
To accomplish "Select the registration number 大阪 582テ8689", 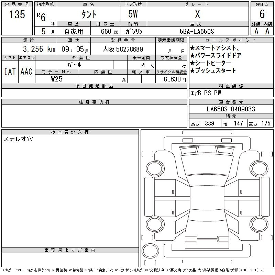I will tap(123, 49).
